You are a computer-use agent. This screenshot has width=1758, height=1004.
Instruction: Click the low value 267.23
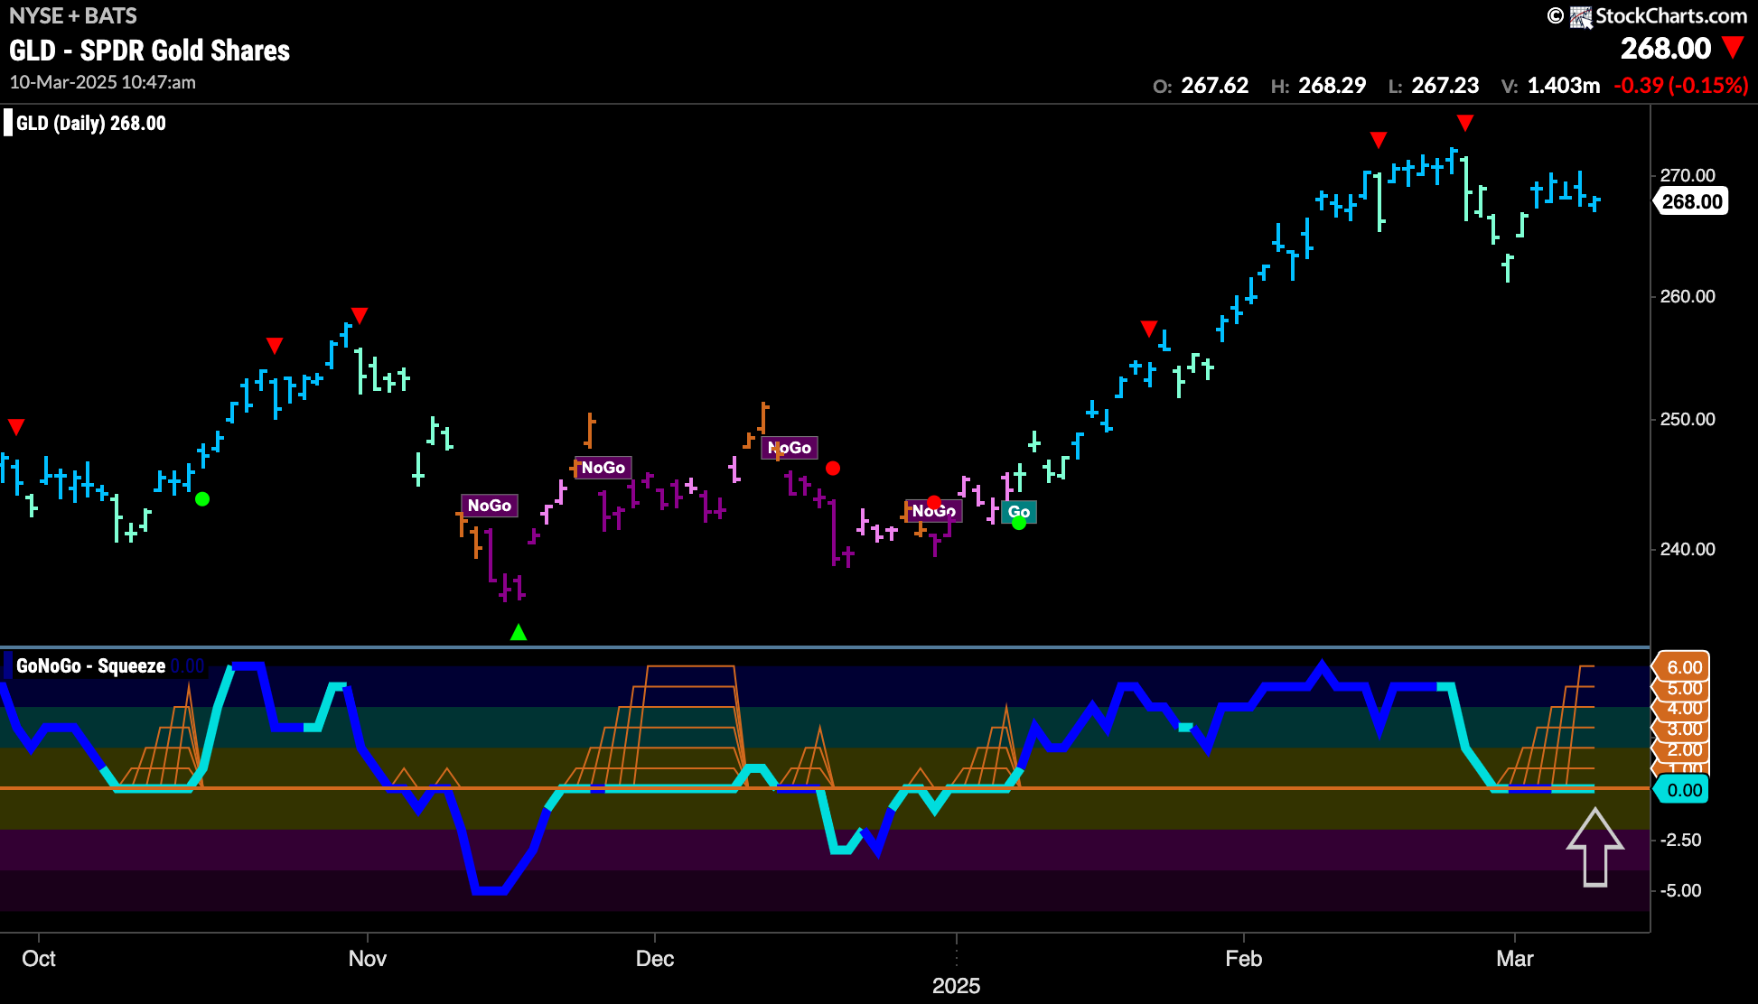click(1445, 86)
